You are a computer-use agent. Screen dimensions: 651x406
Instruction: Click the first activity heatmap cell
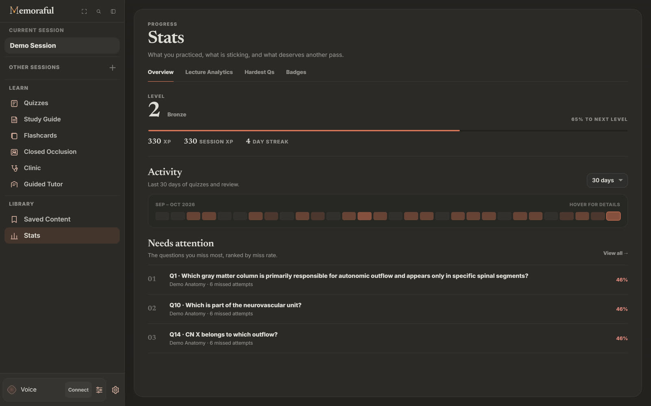click(x=162, y=216)
